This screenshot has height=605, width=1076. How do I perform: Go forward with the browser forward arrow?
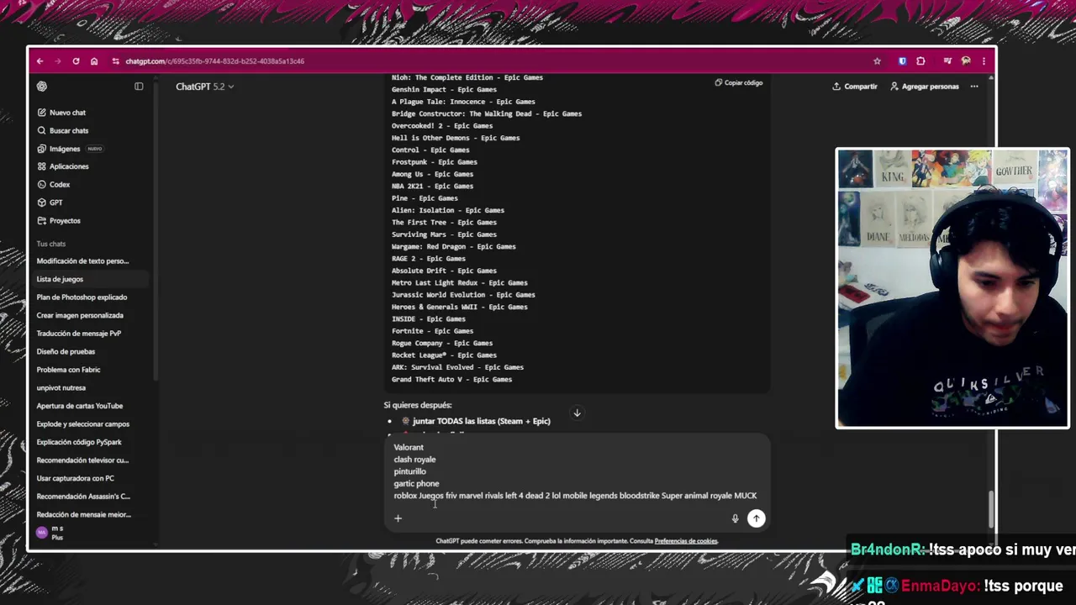[x=57, y=61]
